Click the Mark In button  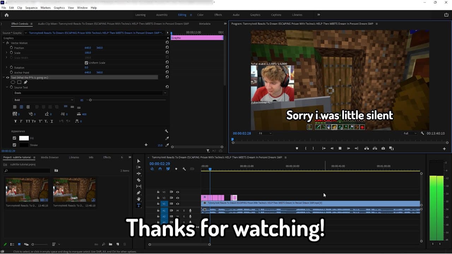point(306,149)
